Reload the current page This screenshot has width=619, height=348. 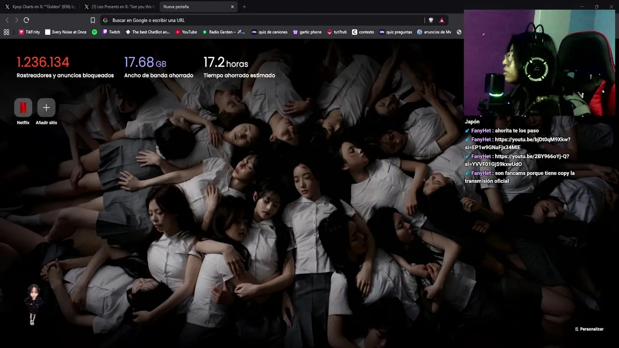(x=26, y=20)
